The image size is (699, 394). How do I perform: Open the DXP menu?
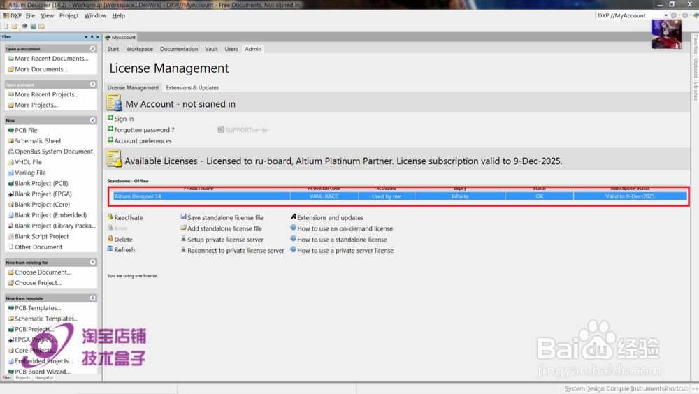(x=13, y=15)
